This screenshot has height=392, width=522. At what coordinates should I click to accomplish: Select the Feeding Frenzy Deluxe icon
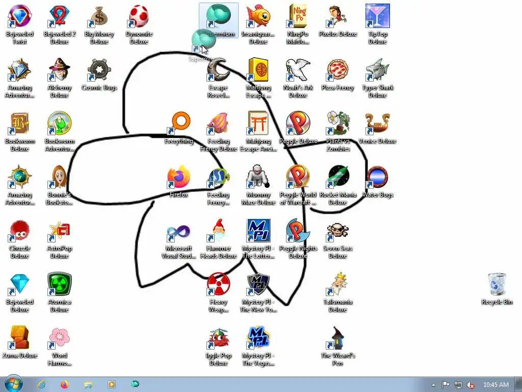[x=218, y=131]
